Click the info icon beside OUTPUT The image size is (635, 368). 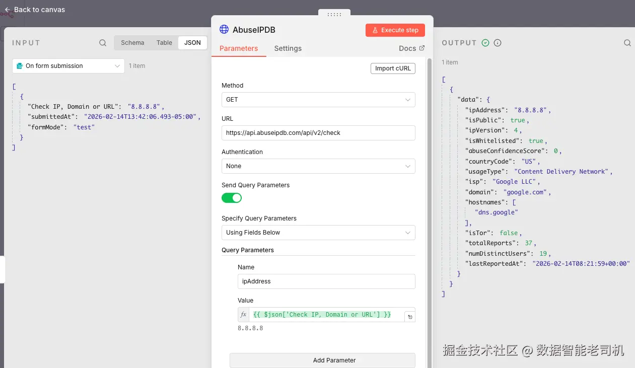point(498,43)
